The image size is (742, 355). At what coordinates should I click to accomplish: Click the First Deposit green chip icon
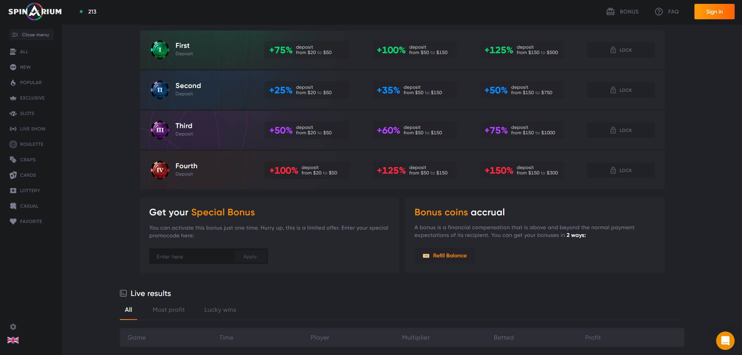(x=160, y=50)
